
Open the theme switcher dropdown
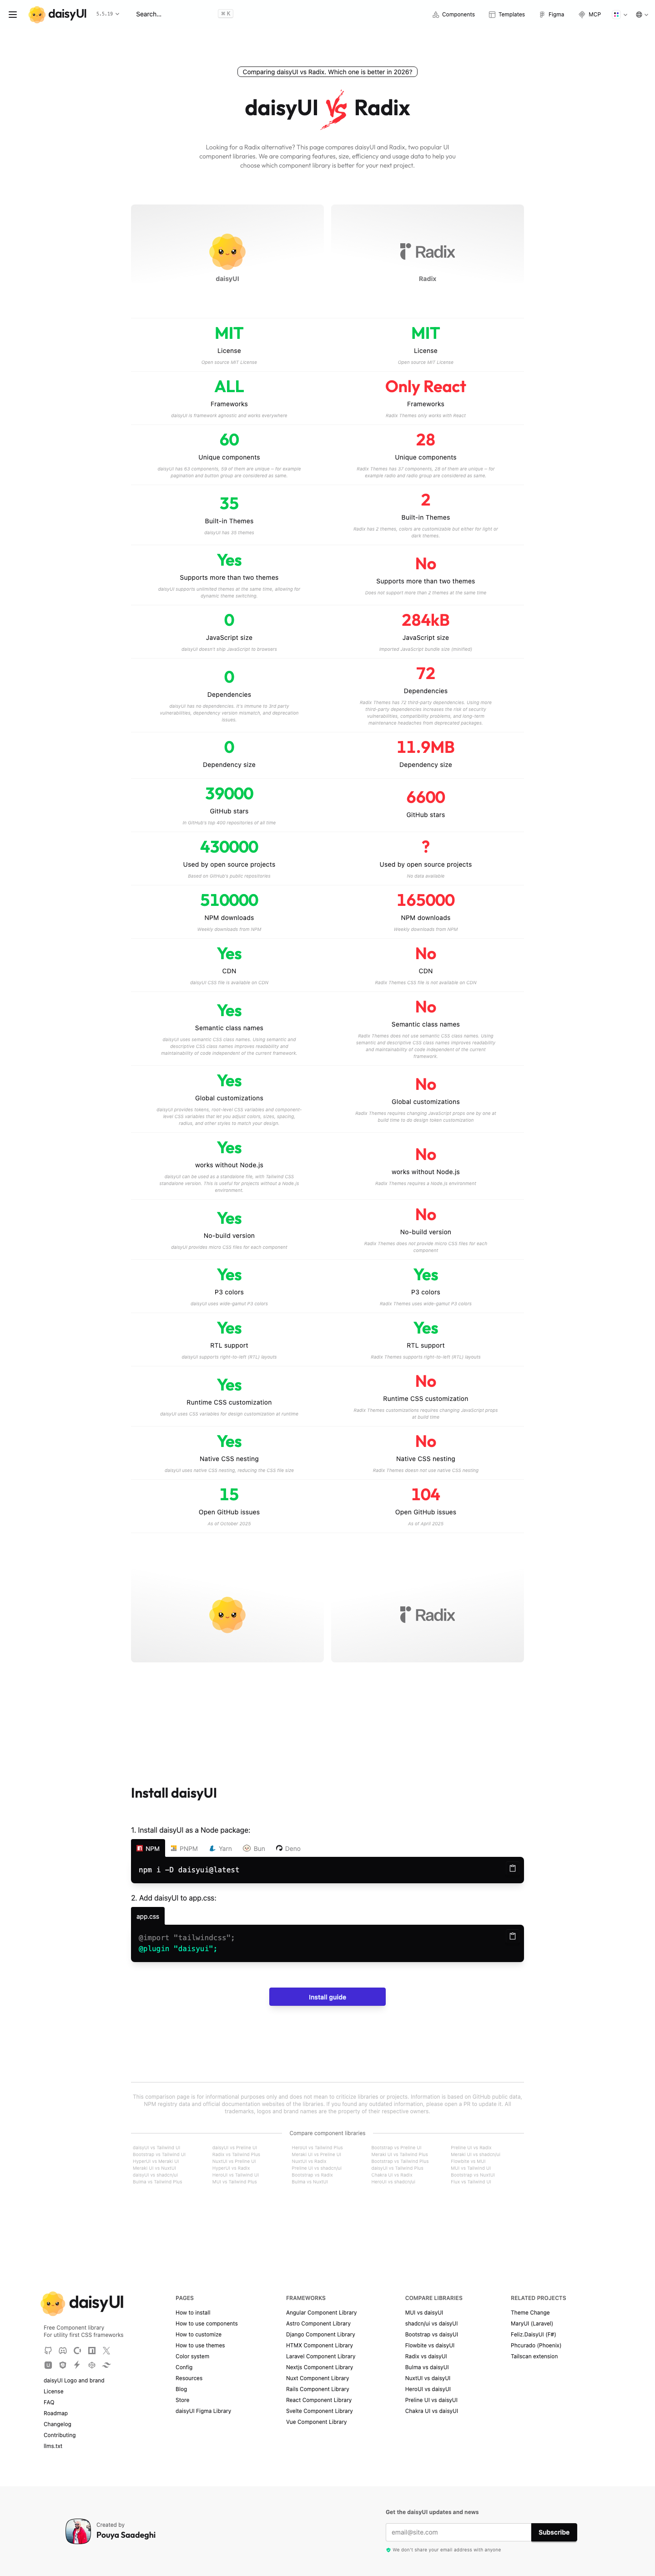coord(619,15)
